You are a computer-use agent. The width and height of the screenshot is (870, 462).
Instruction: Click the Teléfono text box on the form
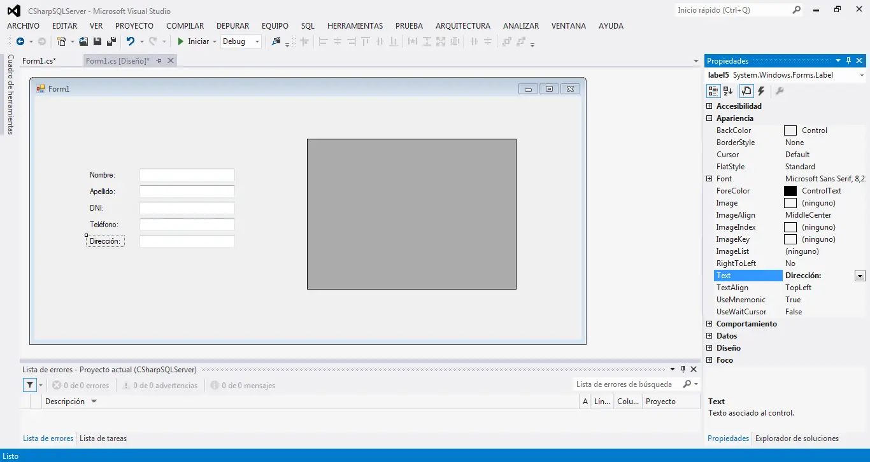tap(187, 225)
